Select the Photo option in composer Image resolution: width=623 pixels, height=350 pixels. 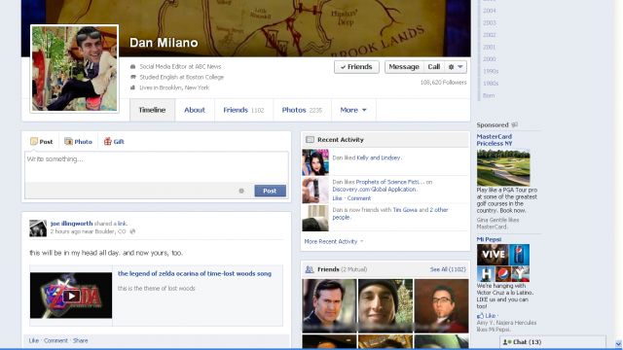click(78, 142)
